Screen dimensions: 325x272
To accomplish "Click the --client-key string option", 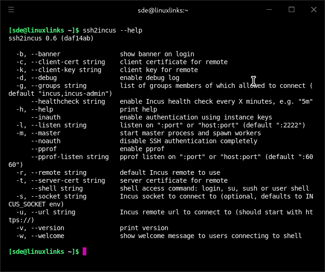I will 66,70.
